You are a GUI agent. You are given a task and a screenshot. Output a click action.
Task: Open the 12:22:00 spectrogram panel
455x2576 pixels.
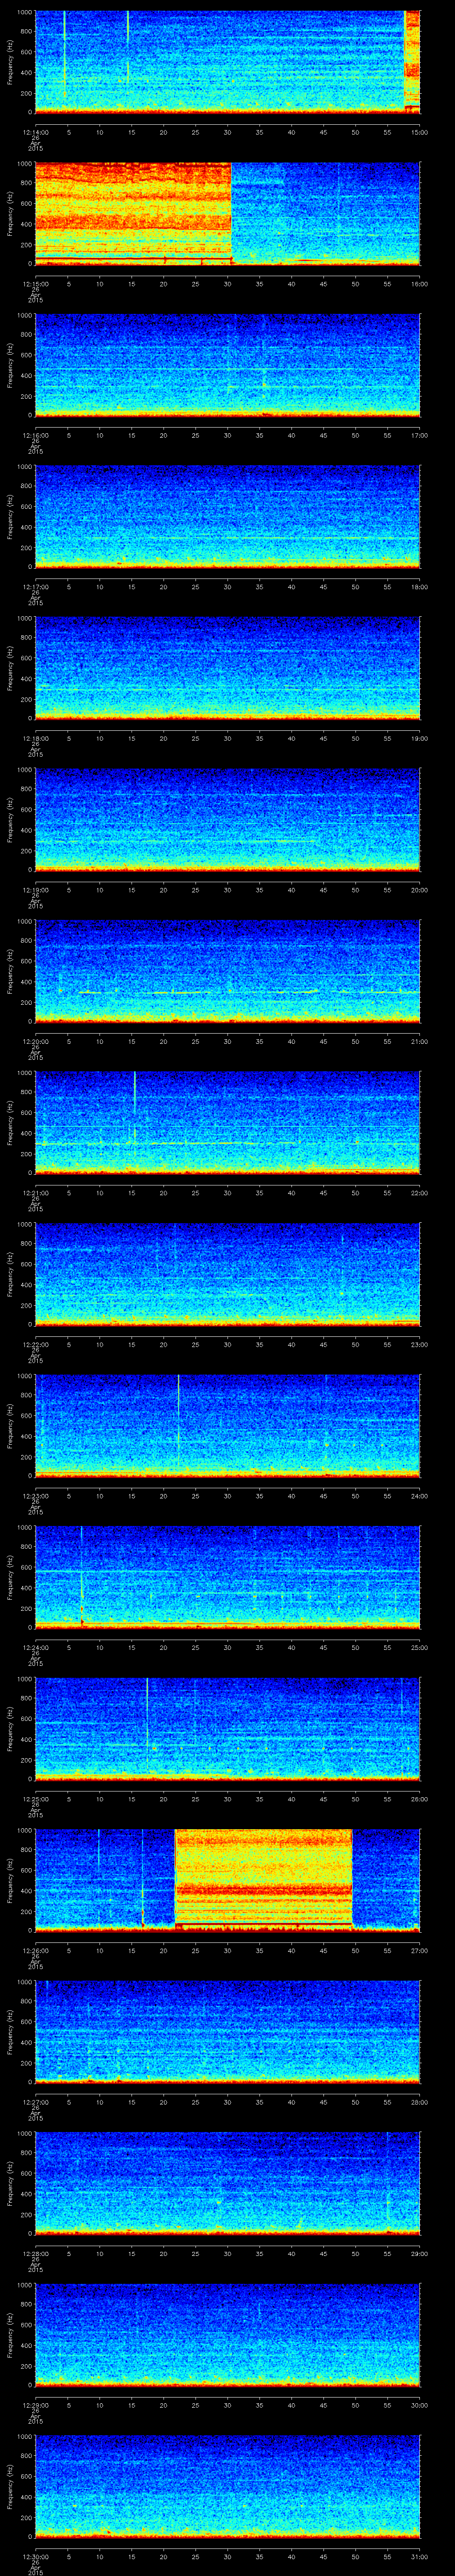tap(227, 1273)
